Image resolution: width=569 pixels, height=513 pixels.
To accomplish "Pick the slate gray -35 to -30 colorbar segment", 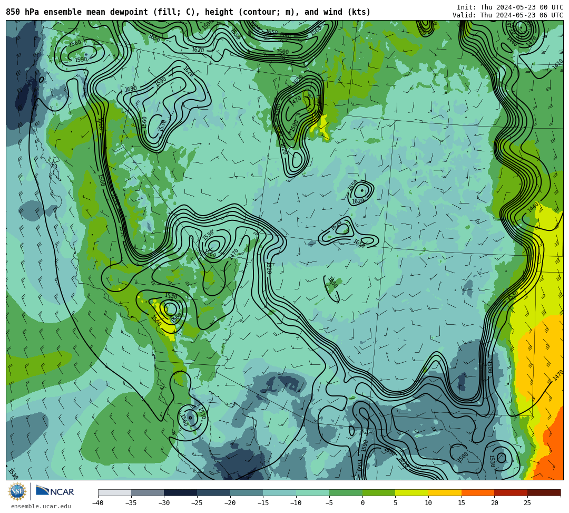I will [x=148, y=492].
